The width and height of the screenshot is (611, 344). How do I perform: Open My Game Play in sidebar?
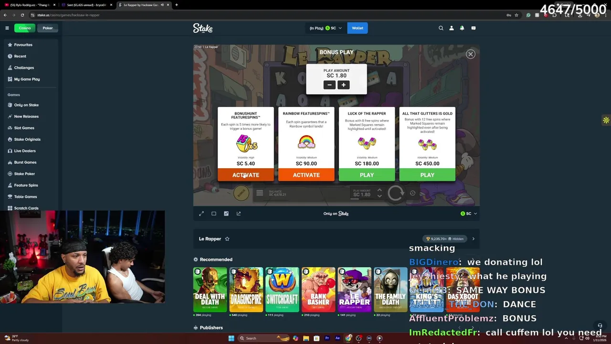pyautogui.click(x=27, y=79)
